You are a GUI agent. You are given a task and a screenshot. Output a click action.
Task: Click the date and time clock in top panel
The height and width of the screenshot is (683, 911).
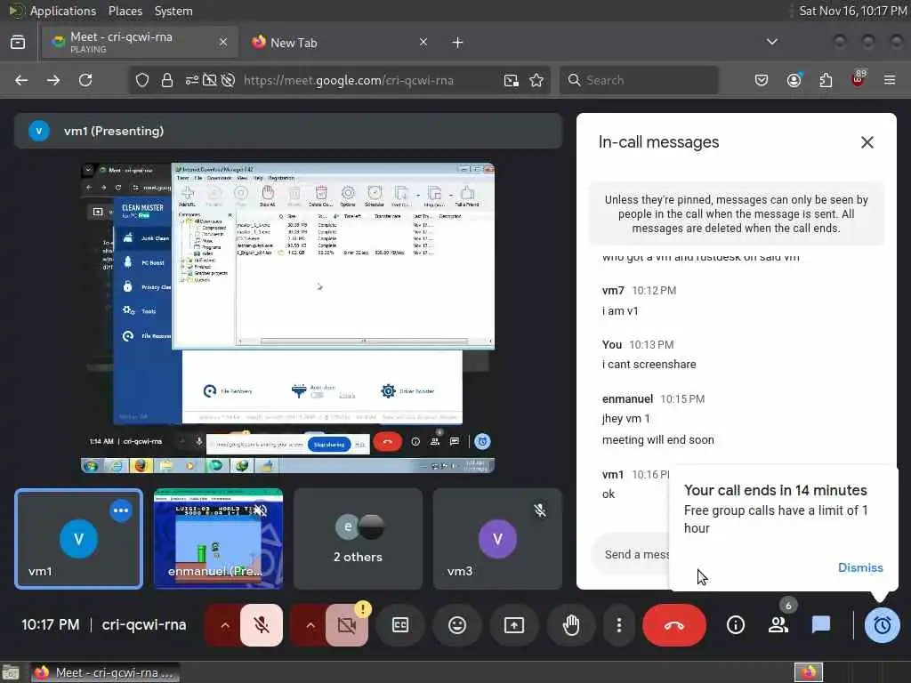851,11
